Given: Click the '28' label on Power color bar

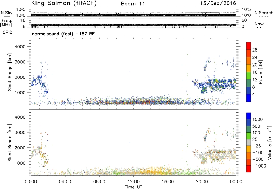Looking at the screenshot, I should (255, 50).
